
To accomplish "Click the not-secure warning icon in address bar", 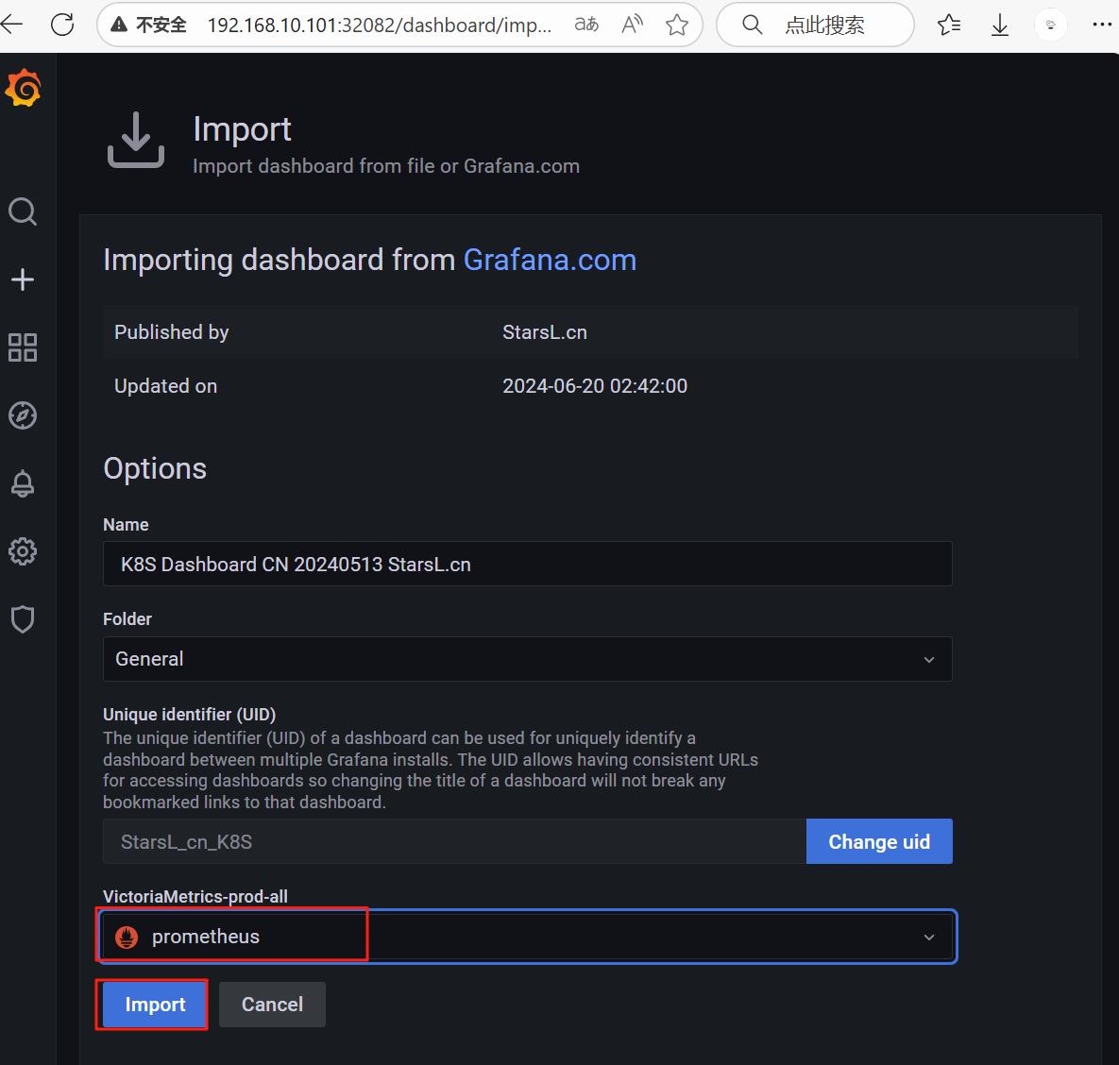I will tap(119, 25).
